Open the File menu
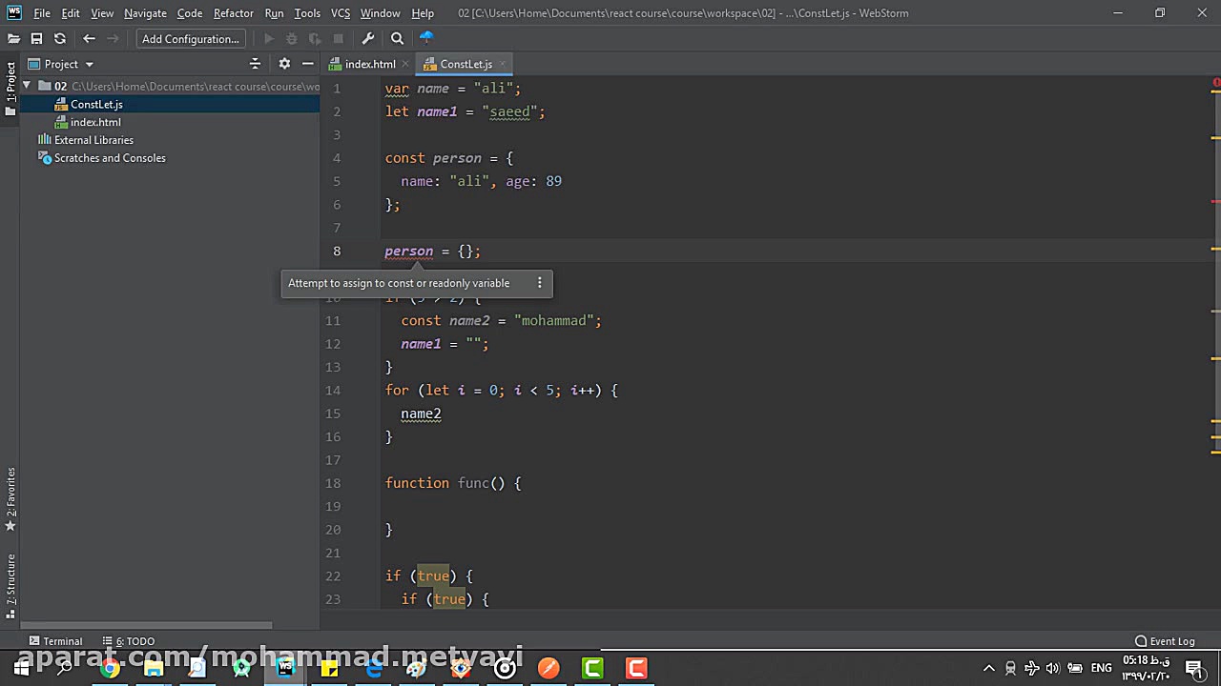The height and width of the screenshot is (686, 1221). 42,13
